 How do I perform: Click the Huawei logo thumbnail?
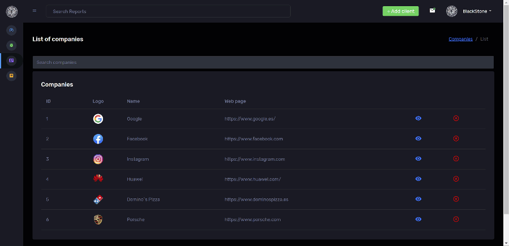pyautogui.click(x=98, y=178)
